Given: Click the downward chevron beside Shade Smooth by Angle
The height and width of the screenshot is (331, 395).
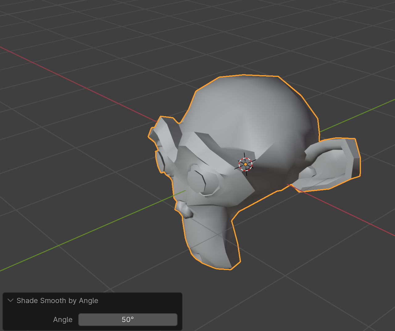Looking at the screenshot, I should pyautogui.click(x=10, y=300).
